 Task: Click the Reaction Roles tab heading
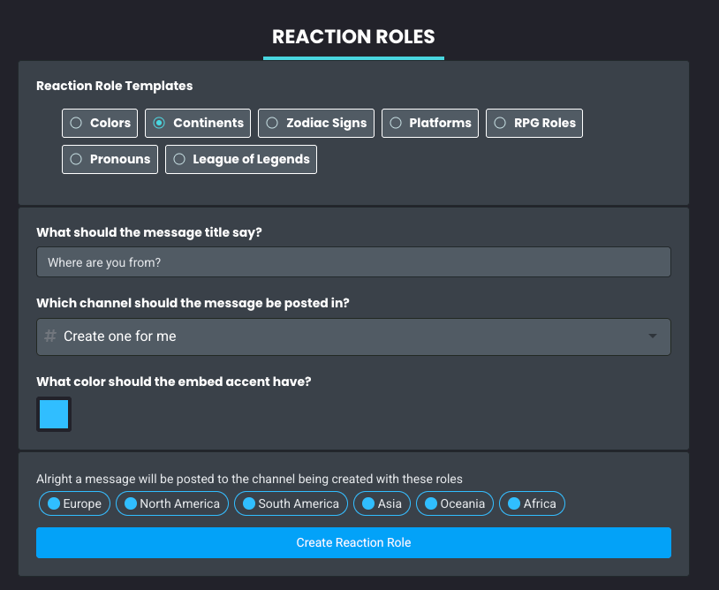point(353,37)
